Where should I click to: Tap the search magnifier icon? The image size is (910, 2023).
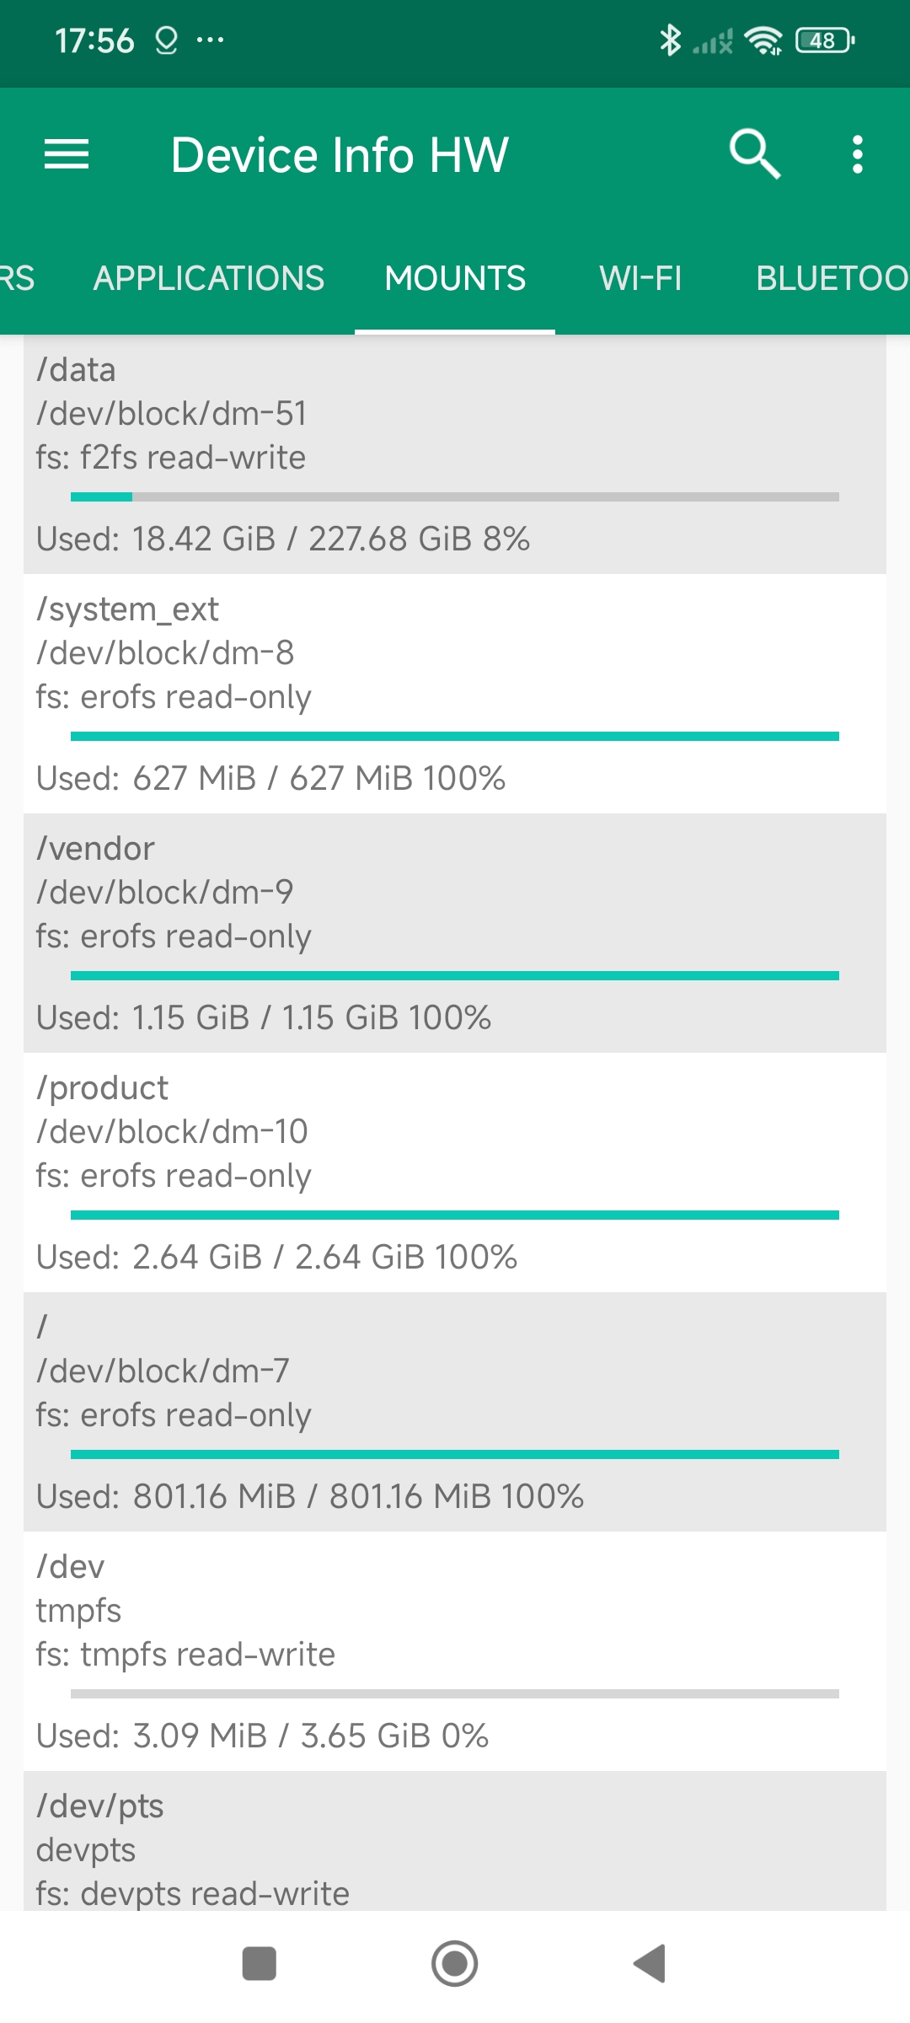[754, 154]
